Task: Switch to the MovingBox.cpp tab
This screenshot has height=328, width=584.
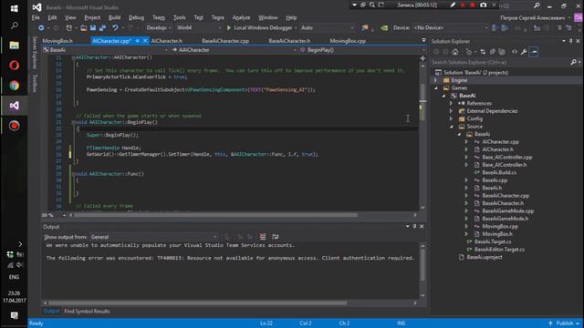Action: tap(348, 41)
